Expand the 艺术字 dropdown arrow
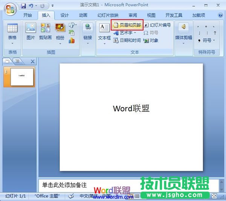 pos(135,33)
